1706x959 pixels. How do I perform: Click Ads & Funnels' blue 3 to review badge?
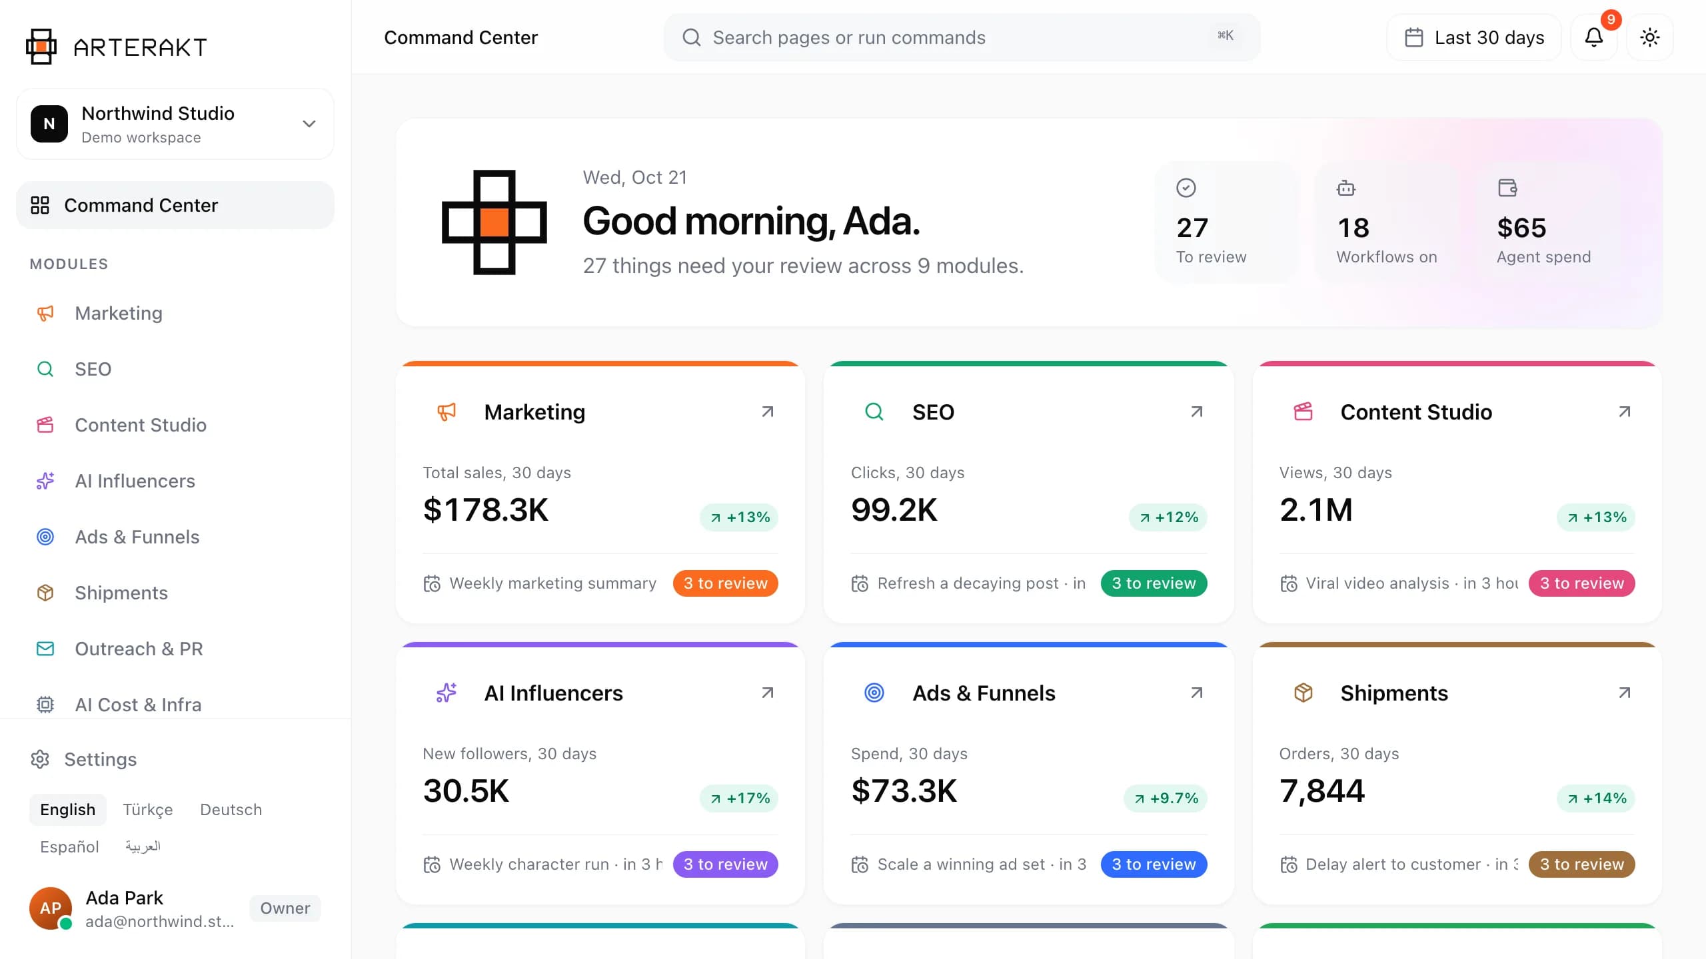[1154, 864]
